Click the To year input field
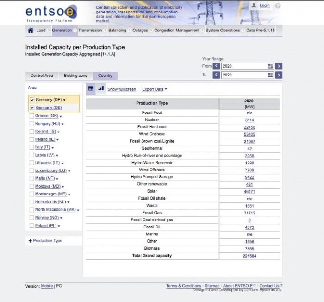Image resolution: width=324 pixels, height=302 pixels. click(x=247, y=75)
